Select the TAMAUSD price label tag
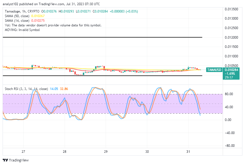The height and width of the screenshot is (165, 245). 214,70
